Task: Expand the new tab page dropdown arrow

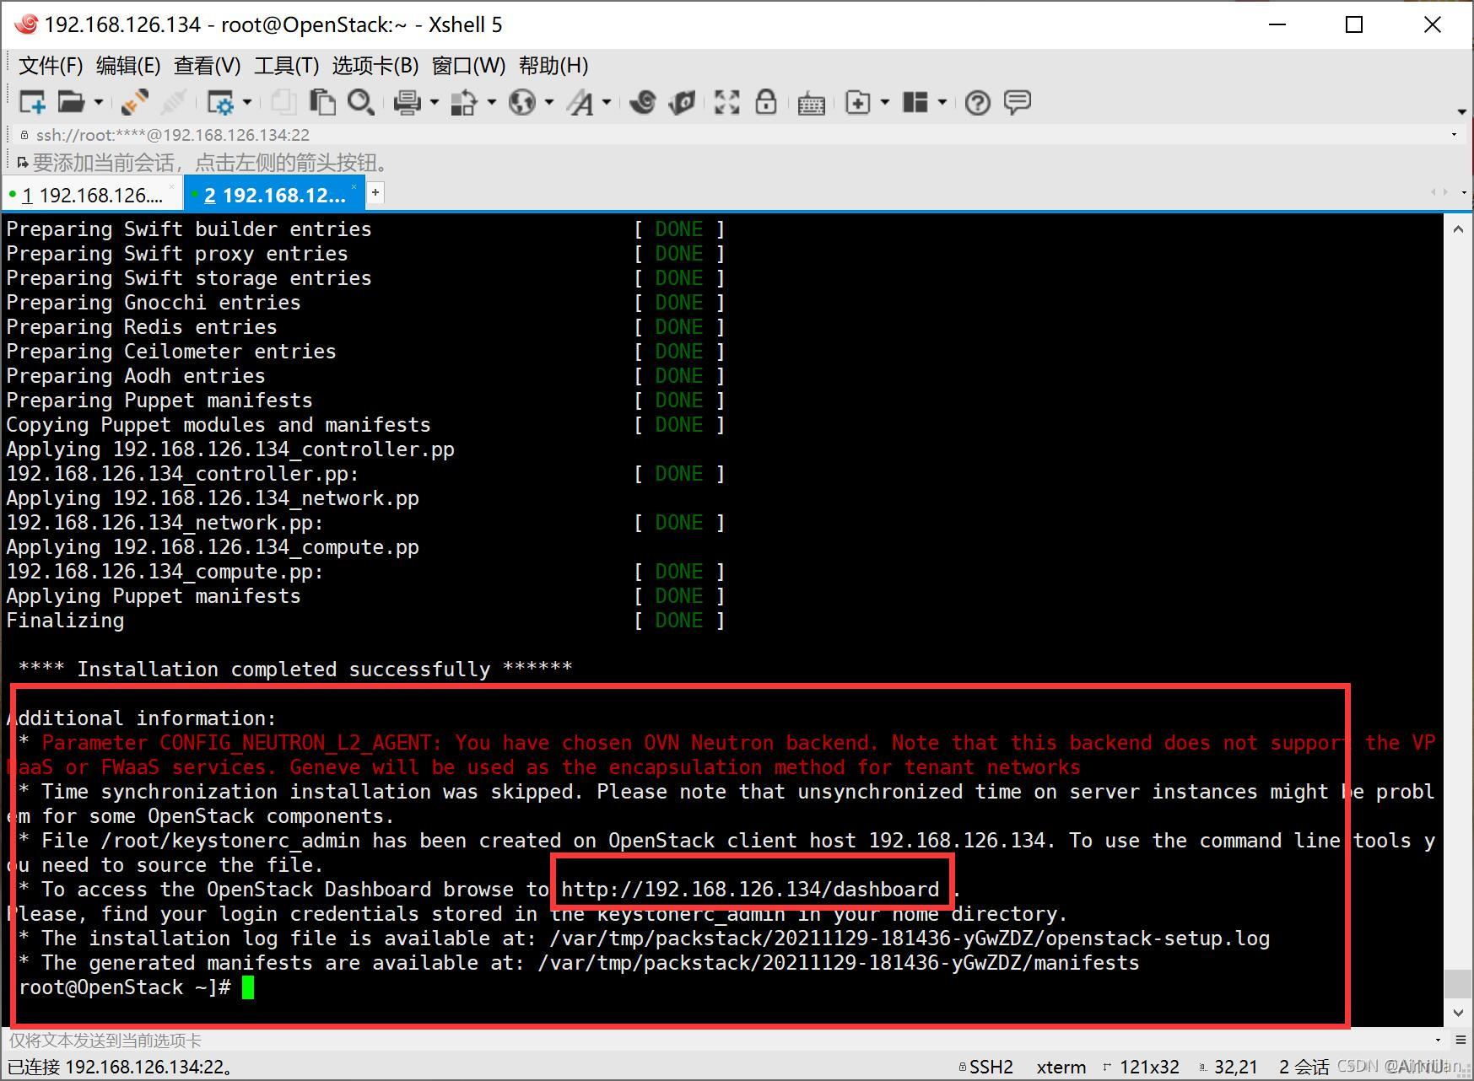Action: click(x=885, y=102)
